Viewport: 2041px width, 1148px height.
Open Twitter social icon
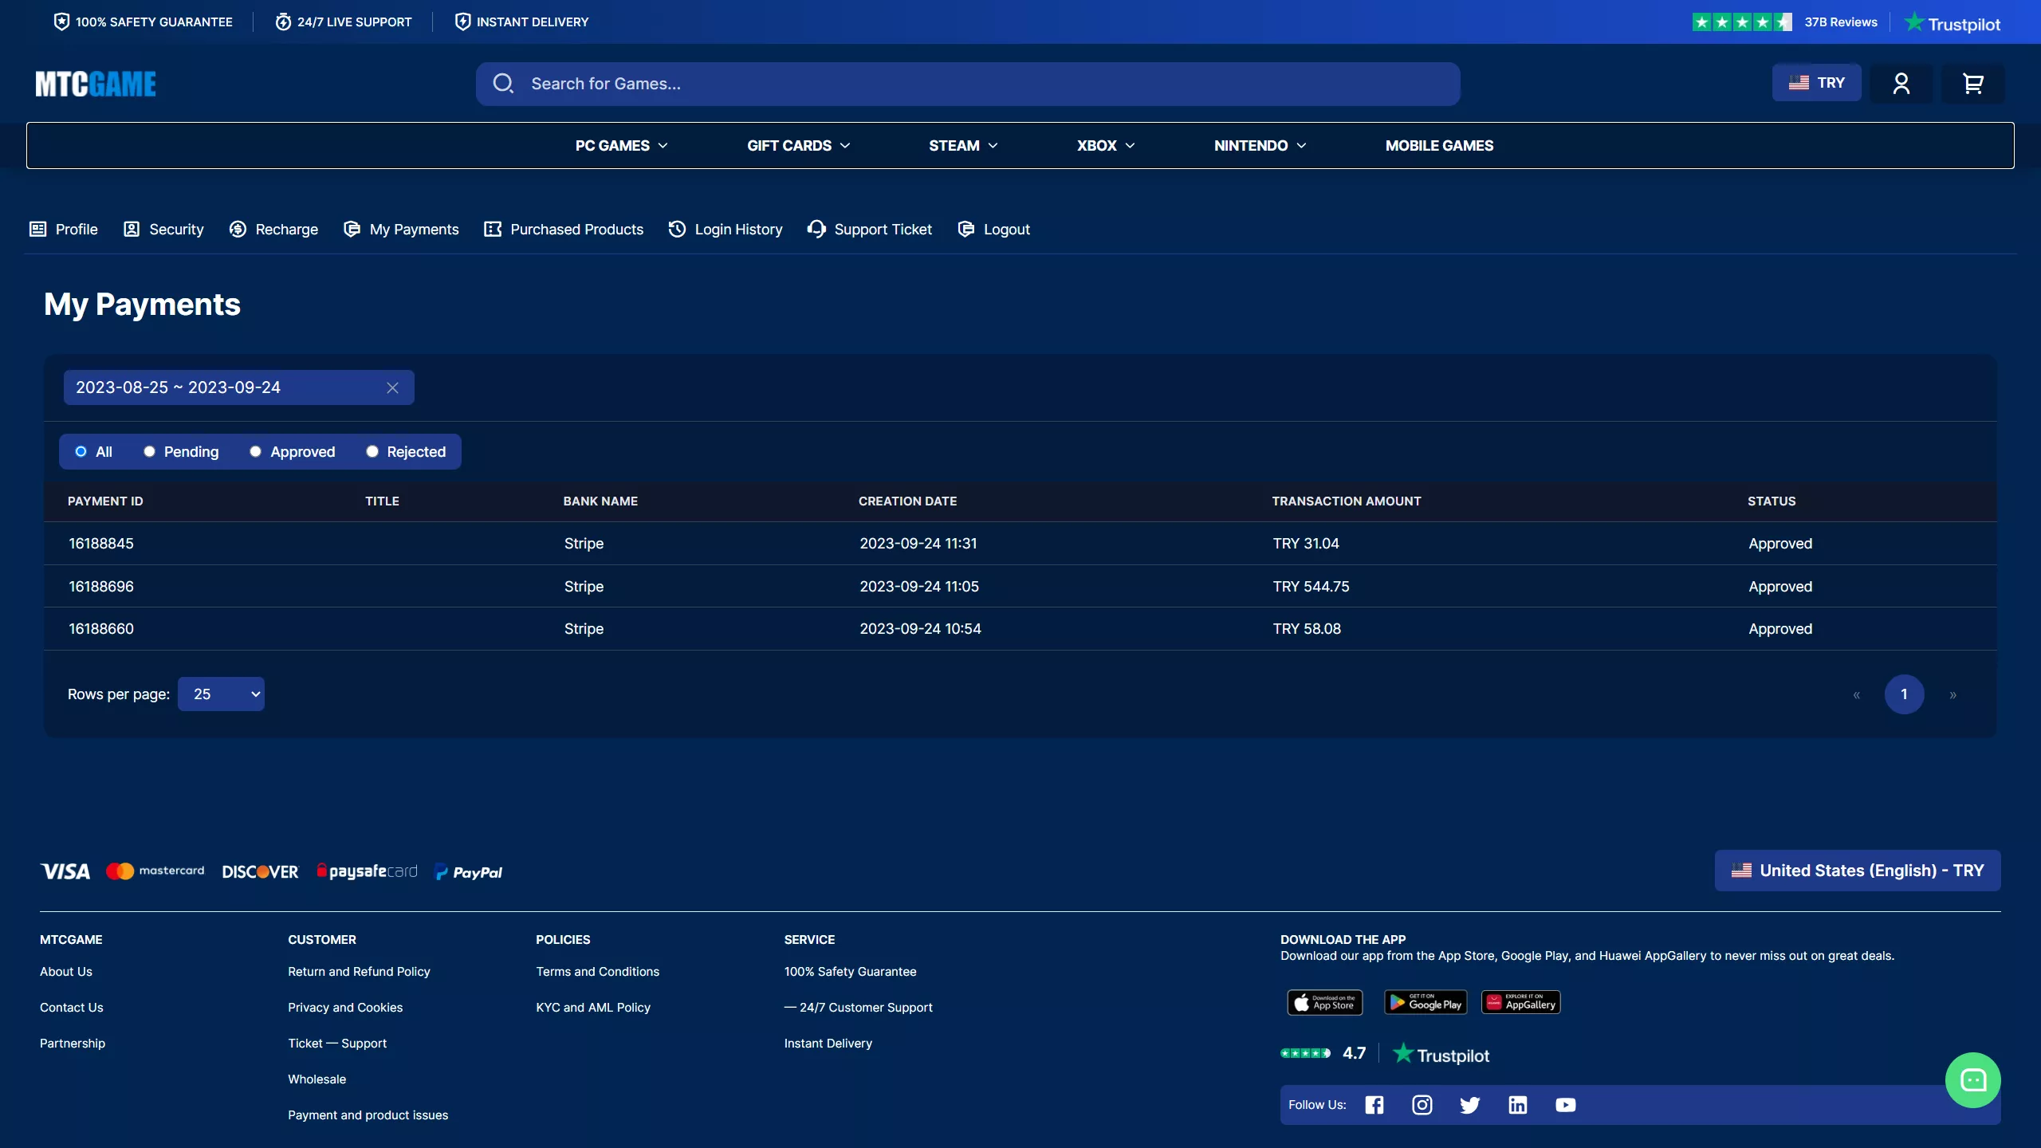tap(1470, 1105)
